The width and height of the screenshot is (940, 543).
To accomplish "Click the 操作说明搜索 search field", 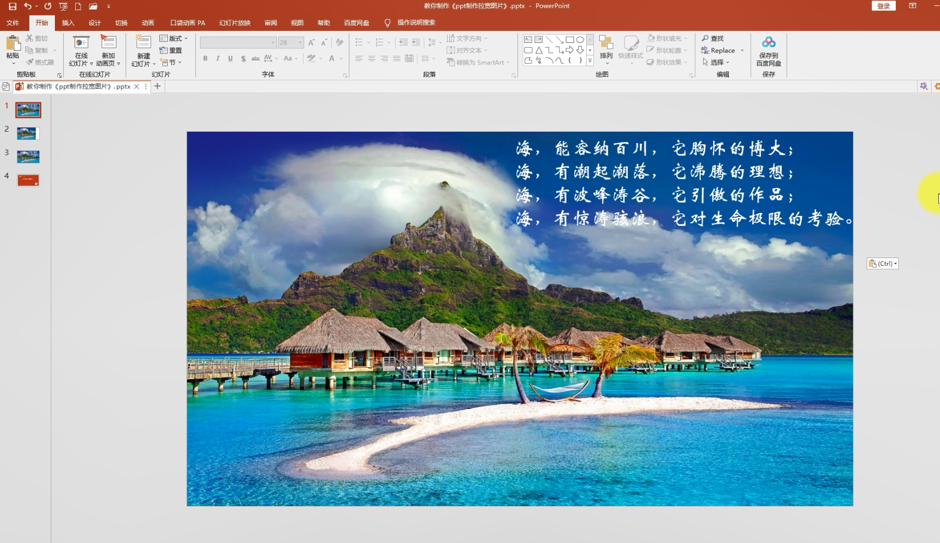I will [x=417, y=23].
